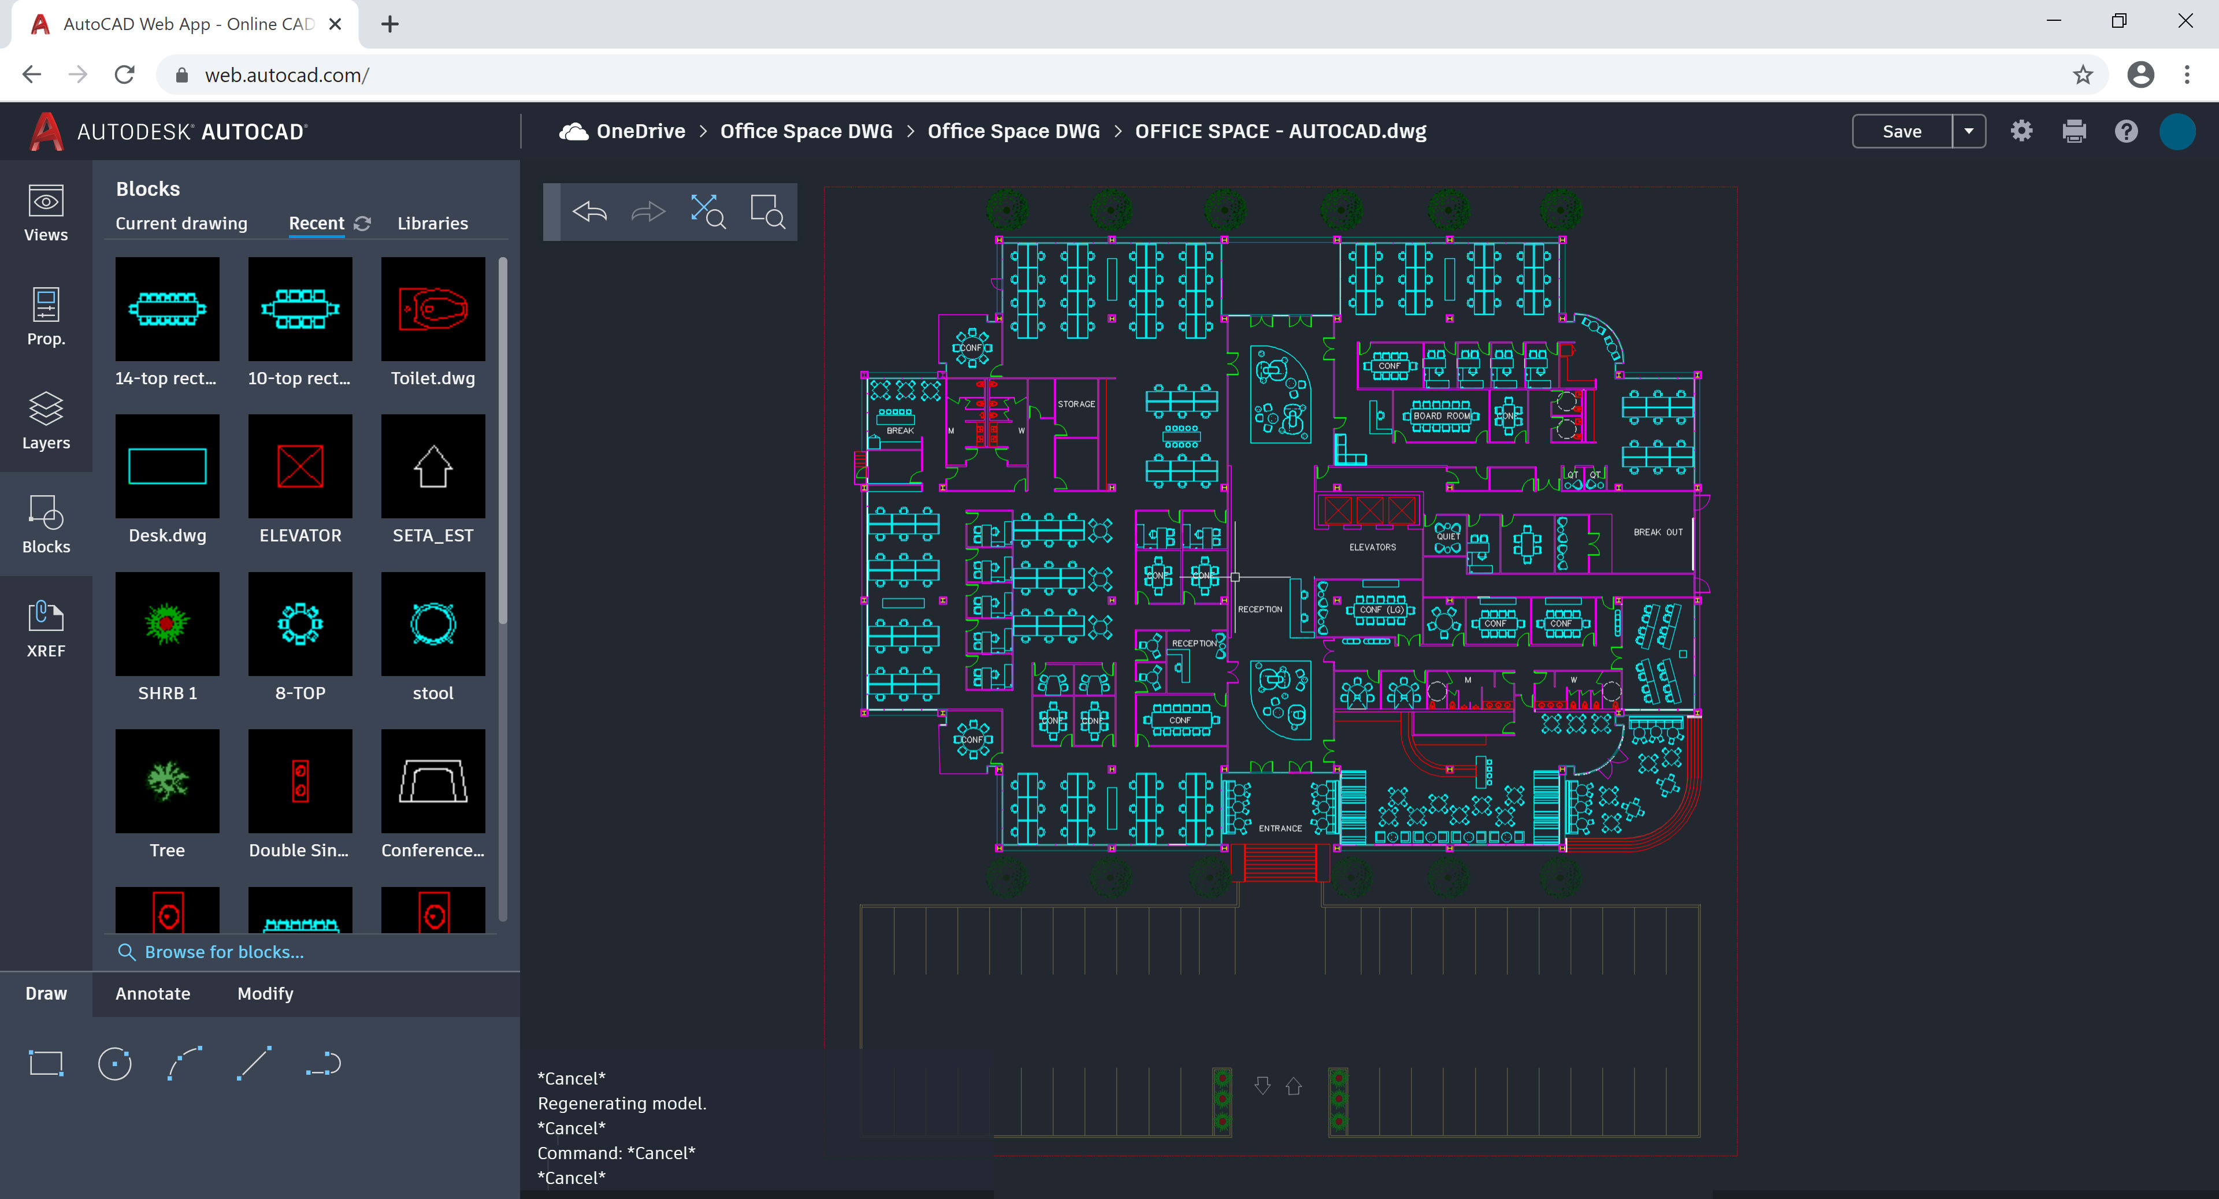Image resolution: width=2219 pixels, height=1199 pixels.
Task: Select the Line draw tool
Action: tap(254, 1063)
